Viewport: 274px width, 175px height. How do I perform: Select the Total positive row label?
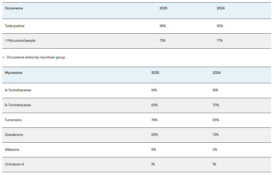click(x=15, y=26)
